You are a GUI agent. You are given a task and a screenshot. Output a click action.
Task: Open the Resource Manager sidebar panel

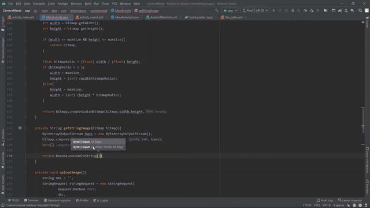2,50
